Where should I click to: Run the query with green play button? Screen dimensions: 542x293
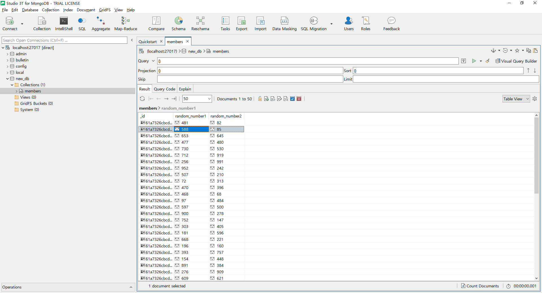coord(474,61)
